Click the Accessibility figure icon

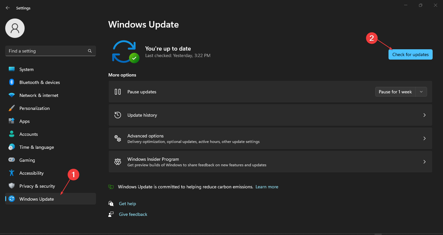(x=12, y=173)
